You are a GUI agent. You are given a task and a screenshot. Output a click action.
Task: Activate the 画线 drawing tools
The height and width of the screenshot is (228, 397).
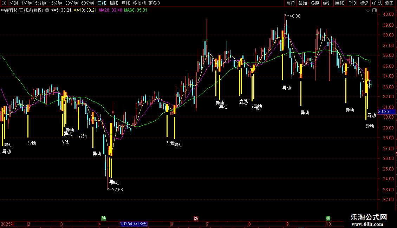(x=339, y=3)
